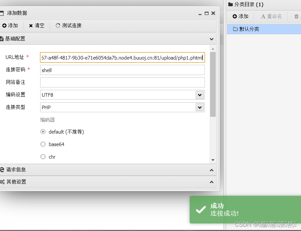Viewport: 301px width, 231px height.
Task: Select the default (不推荐) encoder radio
Action: [43, 132]
